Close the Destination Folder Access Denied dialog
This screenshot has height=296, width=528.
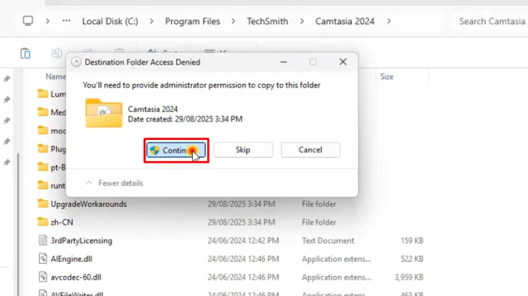(x=343, y=62)
